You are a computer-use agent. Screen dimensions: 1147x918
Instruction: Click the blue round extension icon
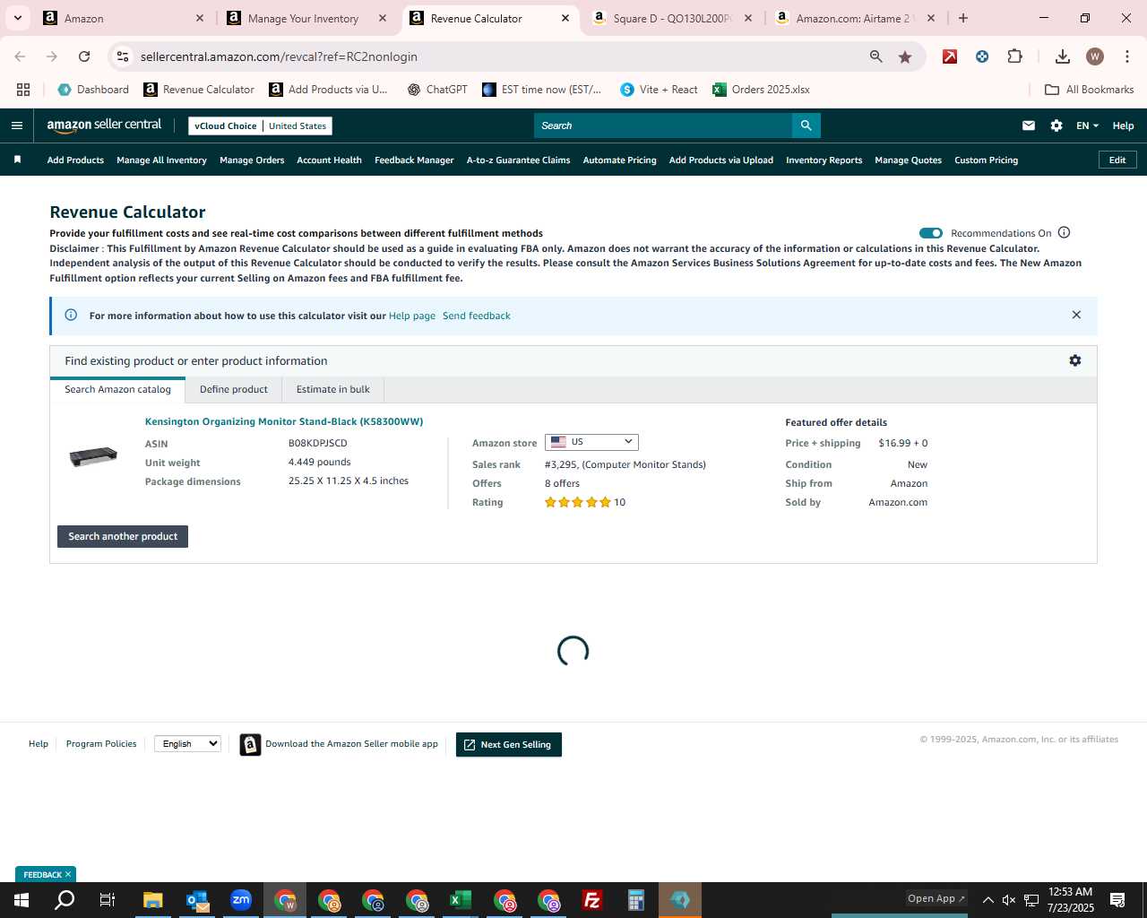982,56
